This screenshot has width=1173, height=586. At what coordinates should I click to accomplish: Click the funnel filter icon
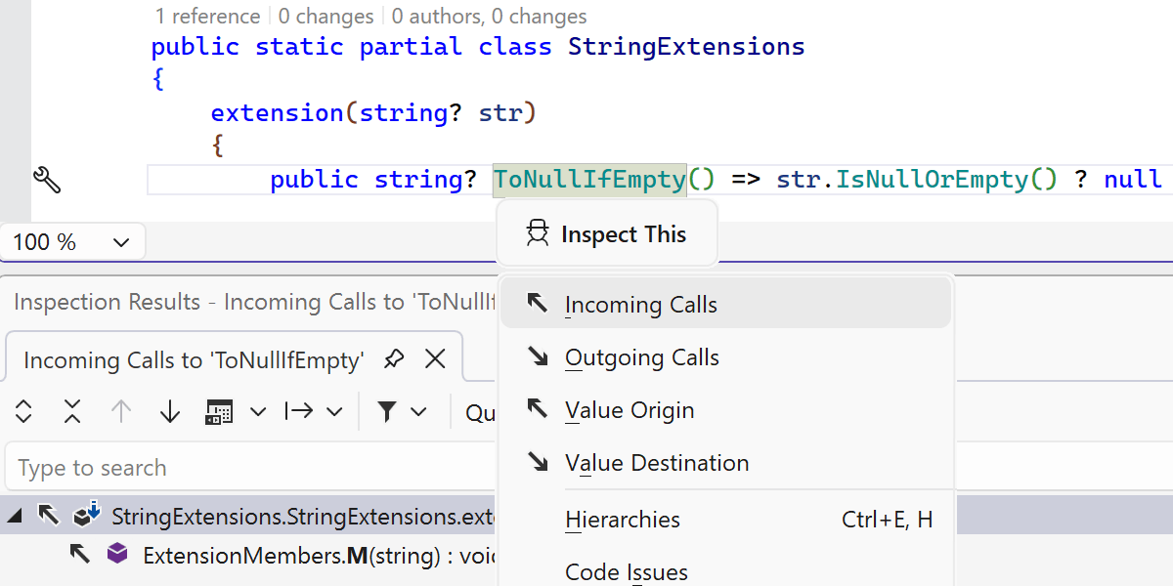click(x=387, y=412)
